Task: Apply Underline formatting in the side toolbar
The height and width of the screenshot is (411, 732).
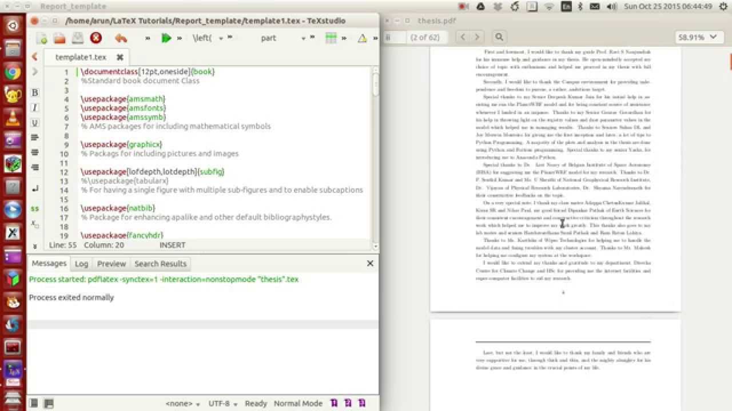Action: tap(35, 123)
